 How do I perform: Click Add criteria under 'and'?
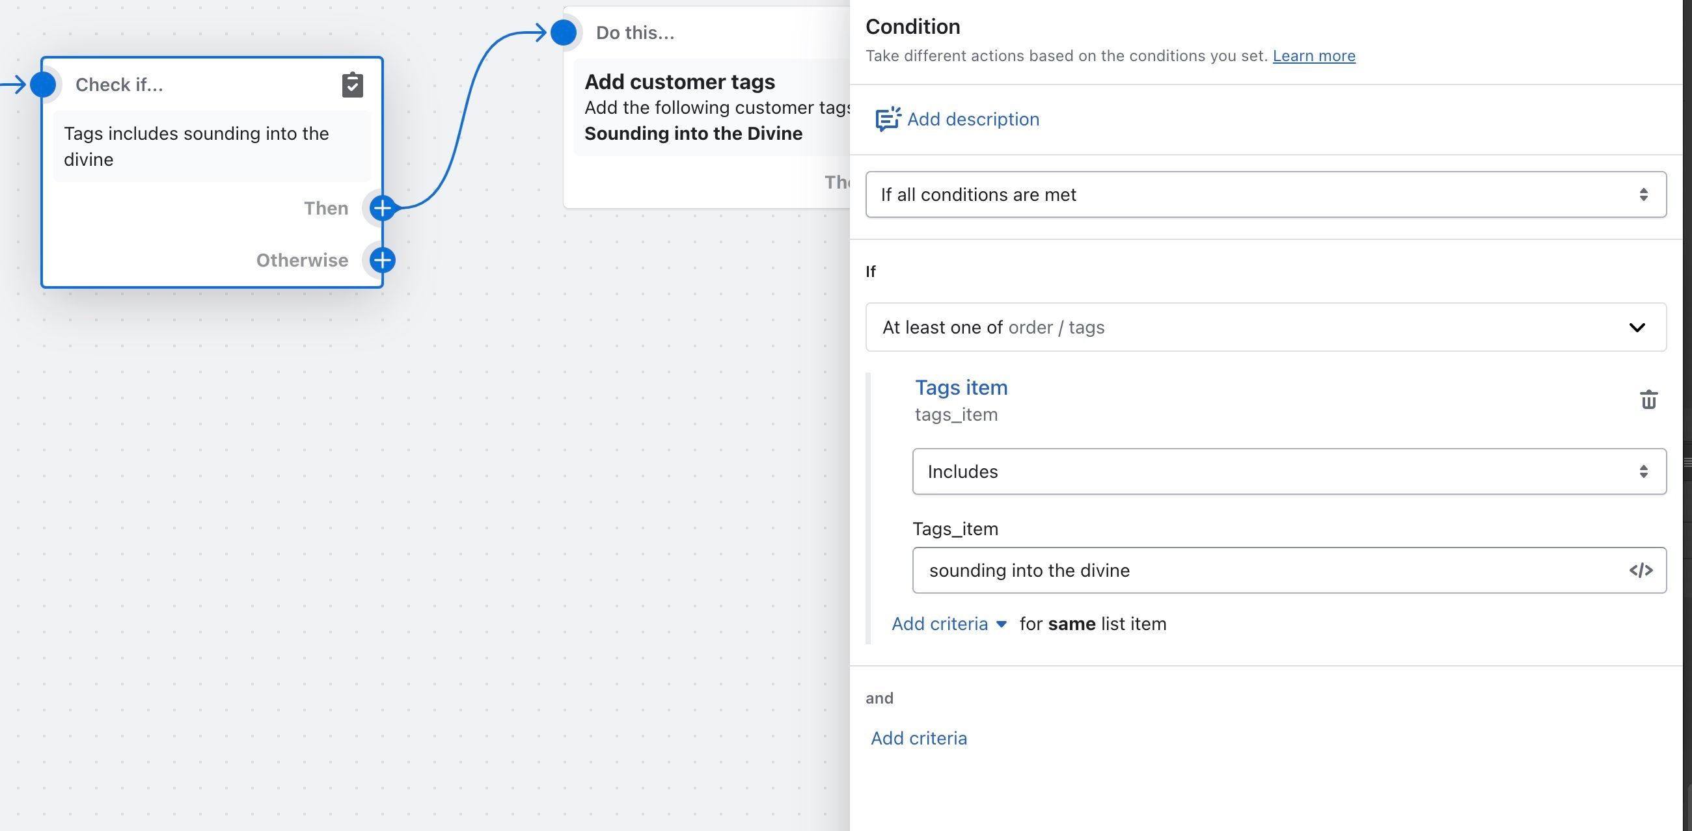(x=918, y=738)
